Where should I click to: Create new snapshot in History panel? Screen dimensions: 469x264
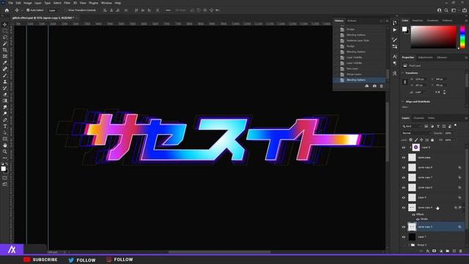pos(374,87)
